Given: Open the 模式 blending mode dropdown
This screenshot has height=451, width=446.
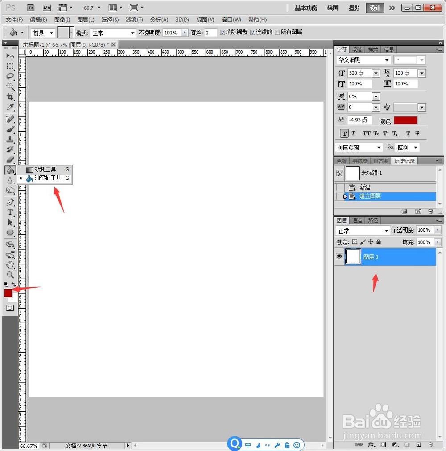Looking at the screenshot, I should click(113, 33).
